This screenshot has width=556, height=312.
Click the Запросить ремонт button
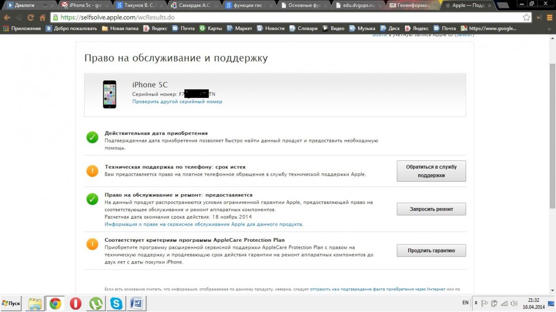(431, 209)
